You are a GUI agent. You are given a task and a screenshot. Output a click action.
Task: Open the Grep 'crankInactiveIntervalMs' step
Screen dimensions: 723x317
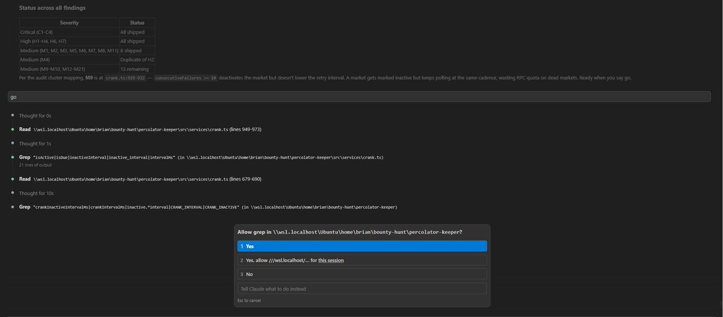(208, 207)
